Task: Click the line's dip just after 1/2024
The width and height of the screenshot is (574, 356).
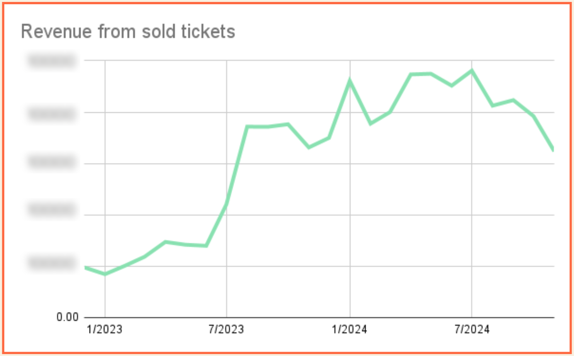Action: (370, 124)
